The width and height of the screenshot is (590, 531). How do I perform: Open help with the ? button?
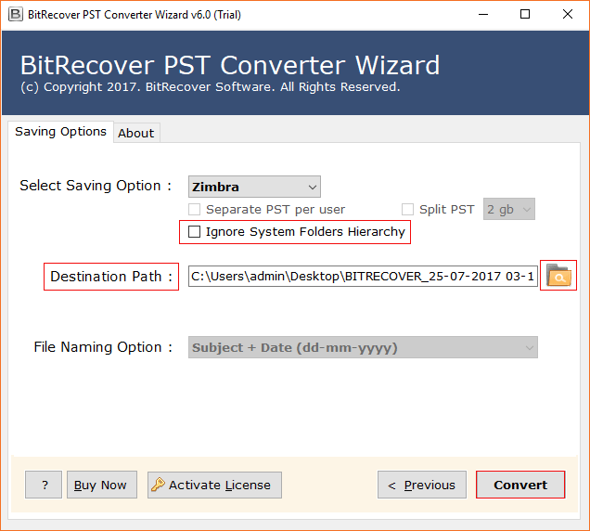pos(44,485)
